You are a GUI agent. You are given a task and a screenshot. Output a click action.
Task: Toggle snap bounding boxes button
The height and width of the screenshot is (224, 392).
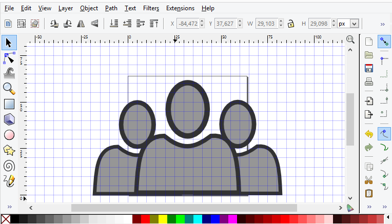(x=384, y=60)
